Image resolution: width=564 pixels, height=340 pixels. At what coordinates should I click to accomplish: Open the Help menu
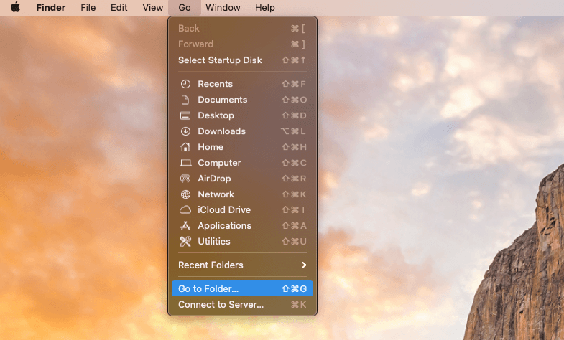pos(265,8)
